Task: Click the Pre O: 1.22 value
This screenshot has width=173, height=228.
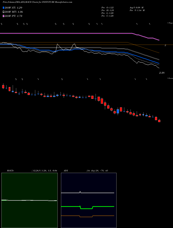Action: (108, 8)
